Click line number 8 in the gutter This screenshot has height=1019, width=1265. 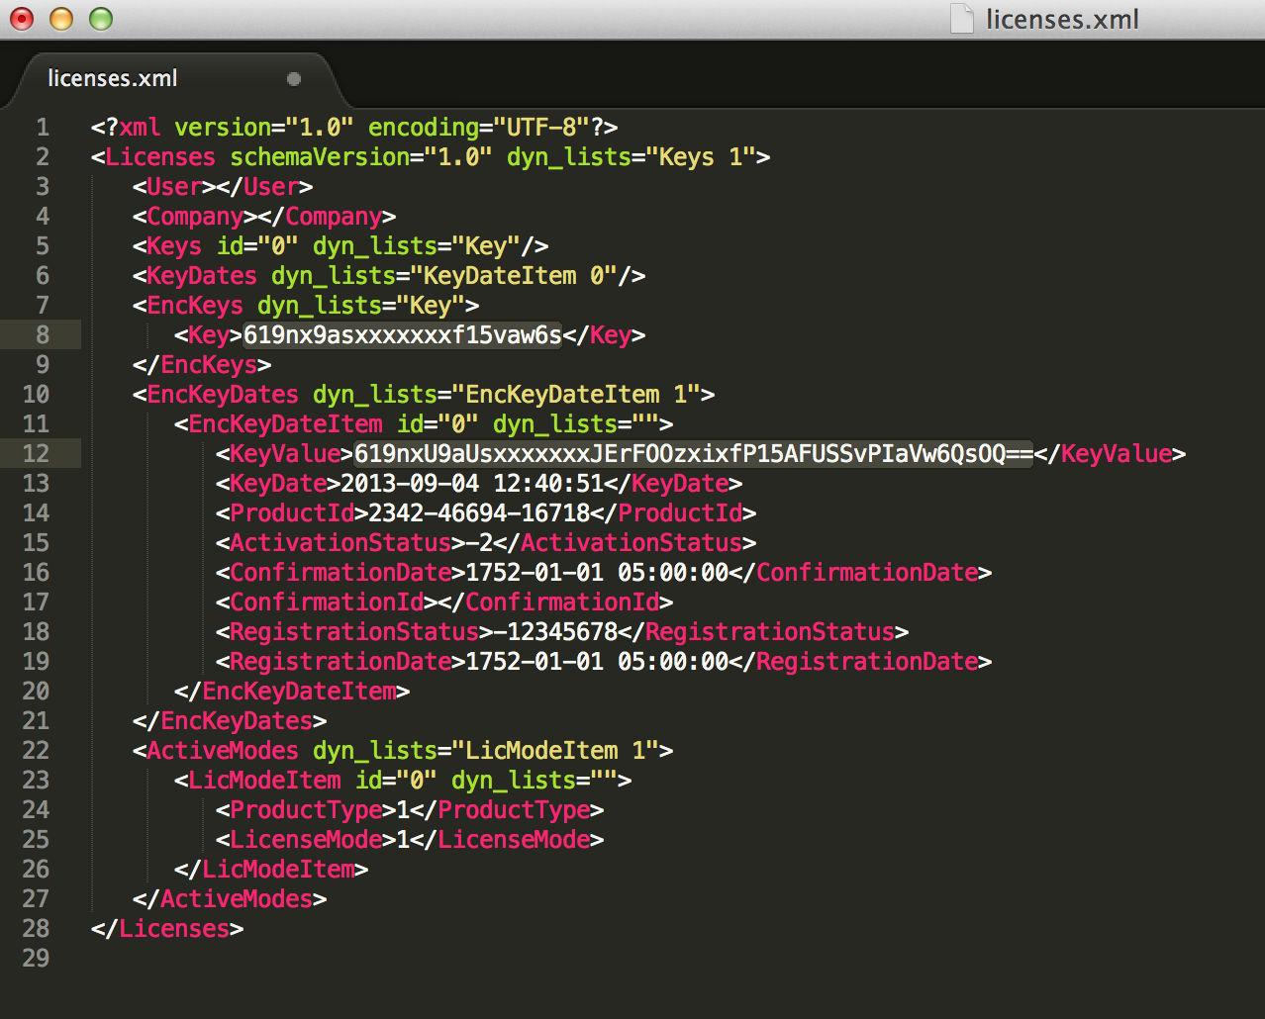(43, 335)
